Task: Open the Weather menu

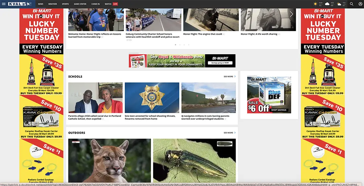Action: click(x=53, y=4)
